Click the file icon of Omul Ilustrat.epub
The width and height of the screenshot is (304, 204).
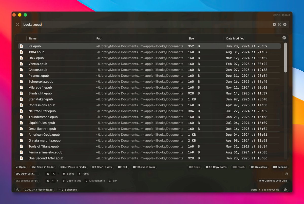[x=22, y=129]
